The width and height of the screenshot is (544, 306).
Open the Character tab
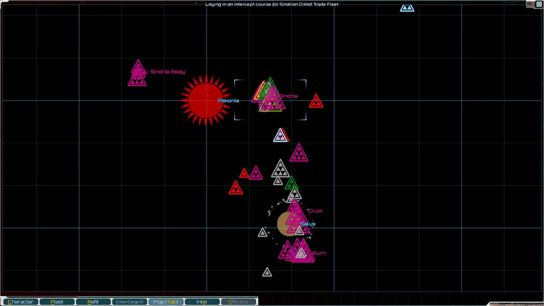21,302
